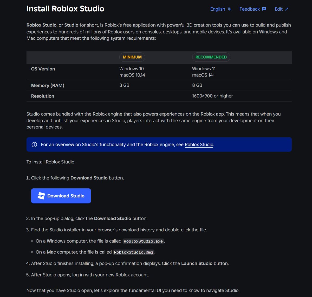The image size is (312, 297).
Task: Click the language translate icon beside English
Action: (x=229, y=9)
